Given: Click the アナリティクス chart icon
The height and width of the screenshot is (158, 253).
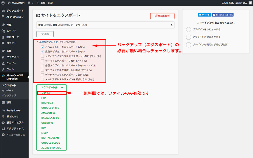Looking at the screenshot, I should click(x=3, y=128).
